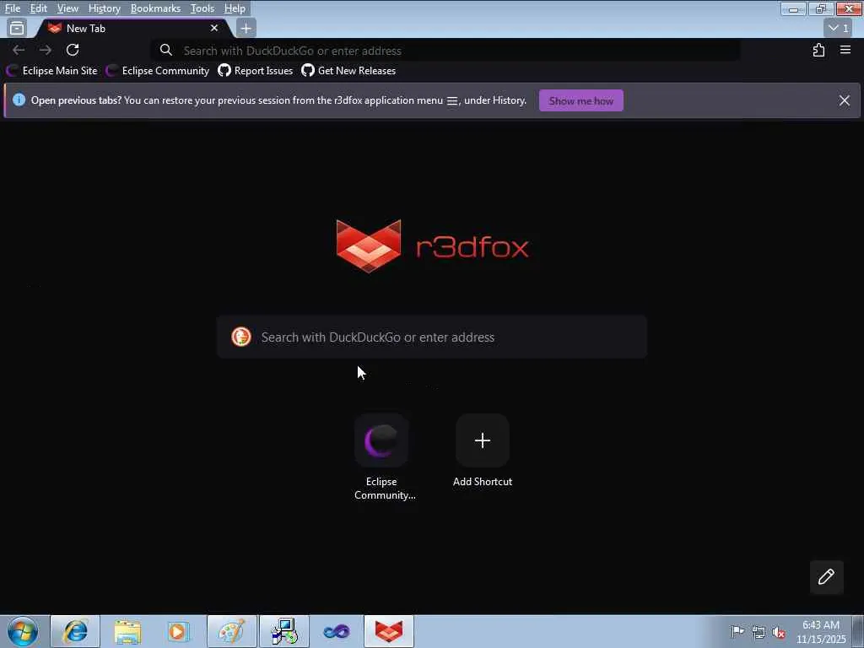Click the muted volume tray icon

click(x=779, y=632)
